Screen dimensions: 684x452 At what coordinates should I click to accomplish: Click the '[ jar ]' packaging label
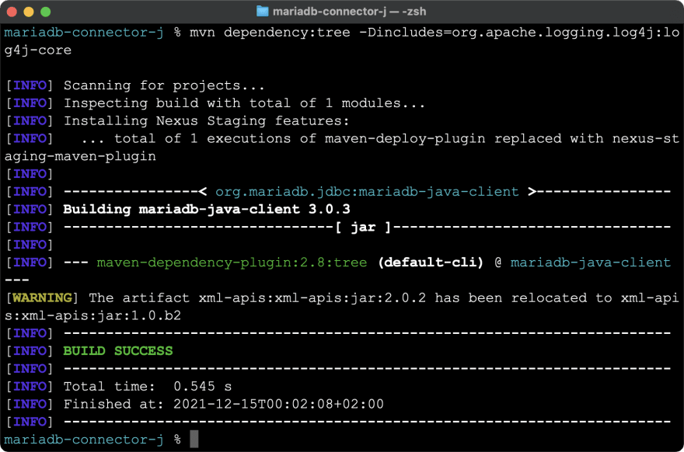[363, 227]
